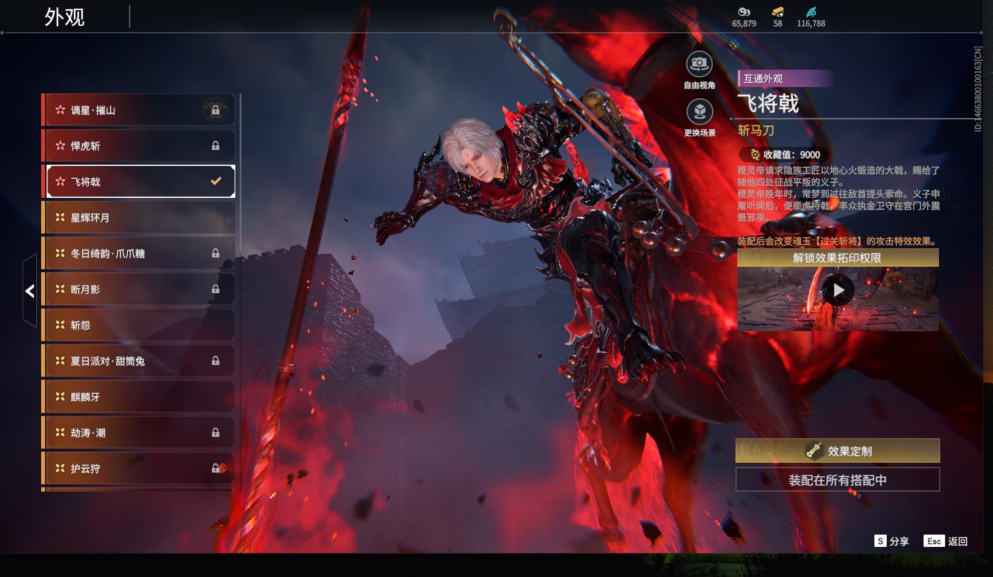Click the 收藏值 collection value icon

[x=755, y=155]
